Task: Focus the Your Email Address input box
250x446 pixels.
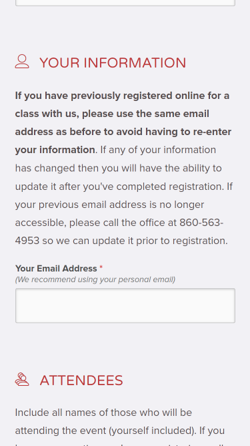Action: (125, 306)
